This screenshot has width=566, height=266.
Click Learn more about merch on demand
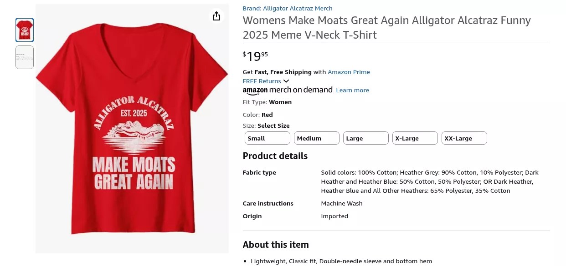[352, 90]
